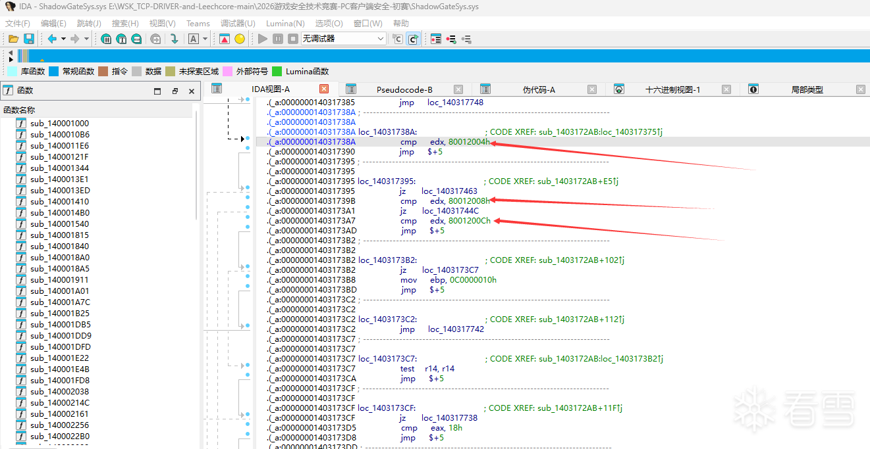
Task: Open the debugger selection combo box
Action: (343, 39)
